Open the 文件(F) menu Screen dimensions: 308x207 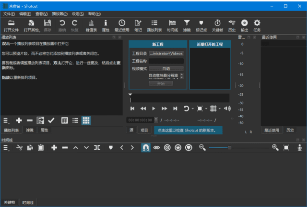coord(9,14)
